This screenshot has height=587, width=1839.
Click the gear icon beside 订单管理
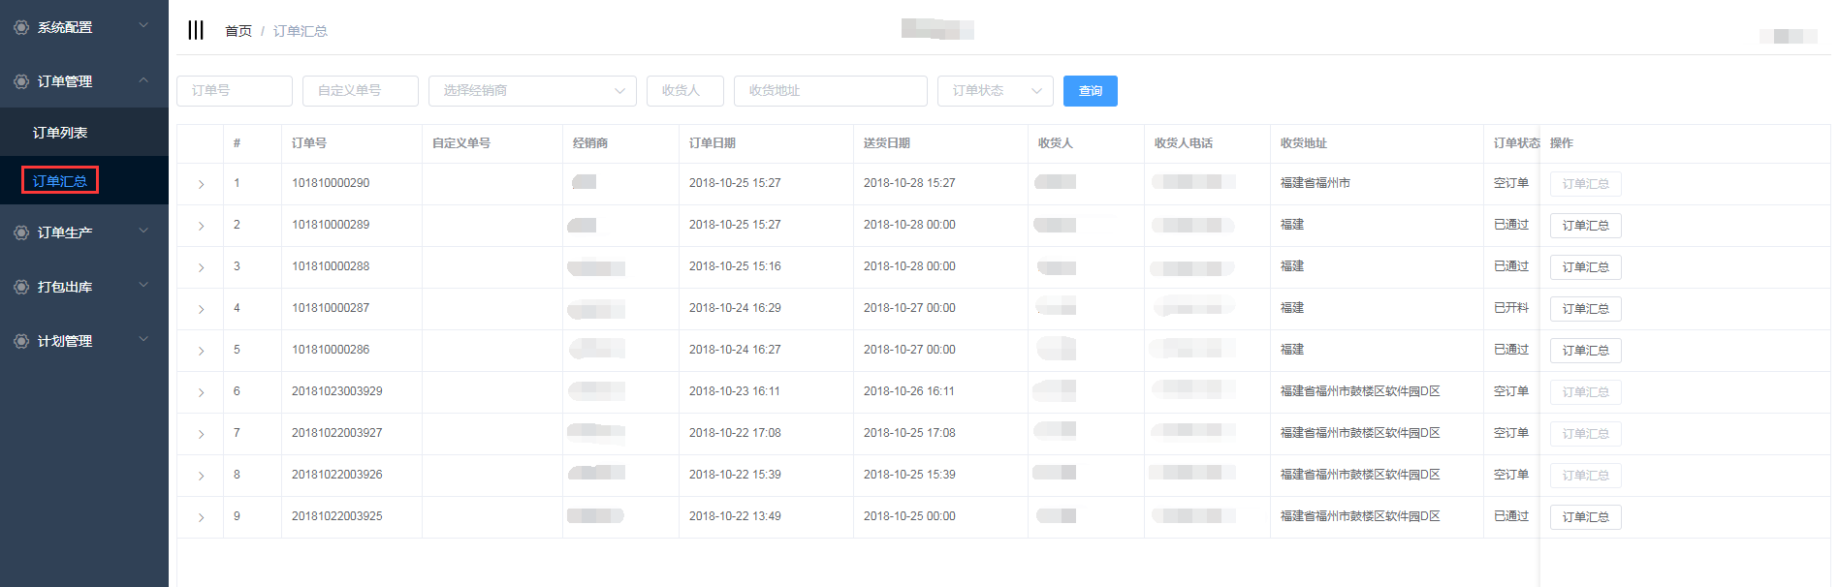pyautogui.click(x=21, y=81)
